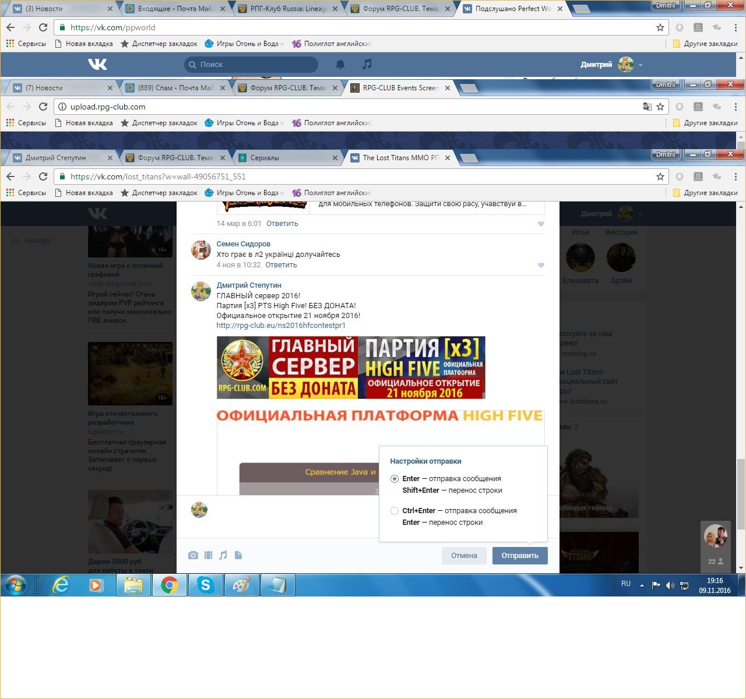Image resolution: width=746 pixels, height=699 pixels.
Task: Click the volume icon in the system tray
Action: click(670, 585)
